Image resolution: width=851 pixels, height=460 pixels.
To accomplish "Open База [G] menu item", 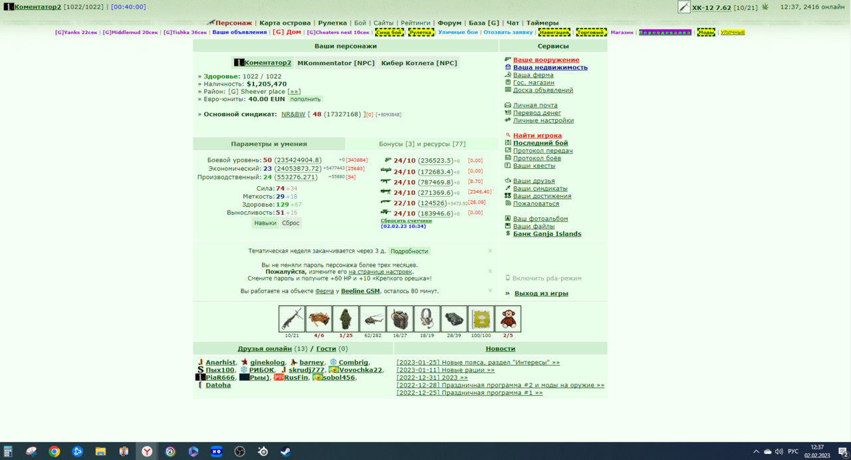I will (483, 23).
